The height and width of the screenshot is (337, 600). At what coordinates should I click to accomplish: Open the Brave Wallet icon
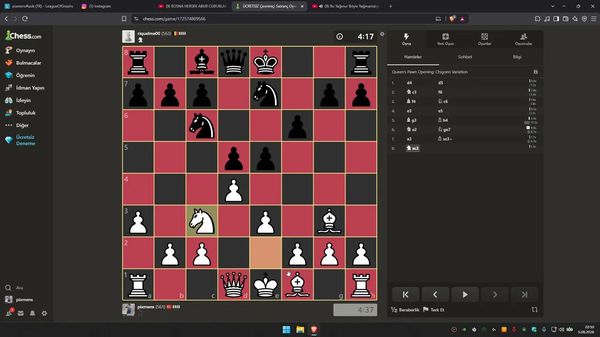[565, 19]
